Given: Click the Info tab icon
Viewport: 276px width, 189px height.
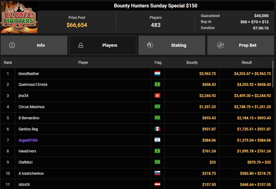Looking at the screenshot, I should coord(12,45).
